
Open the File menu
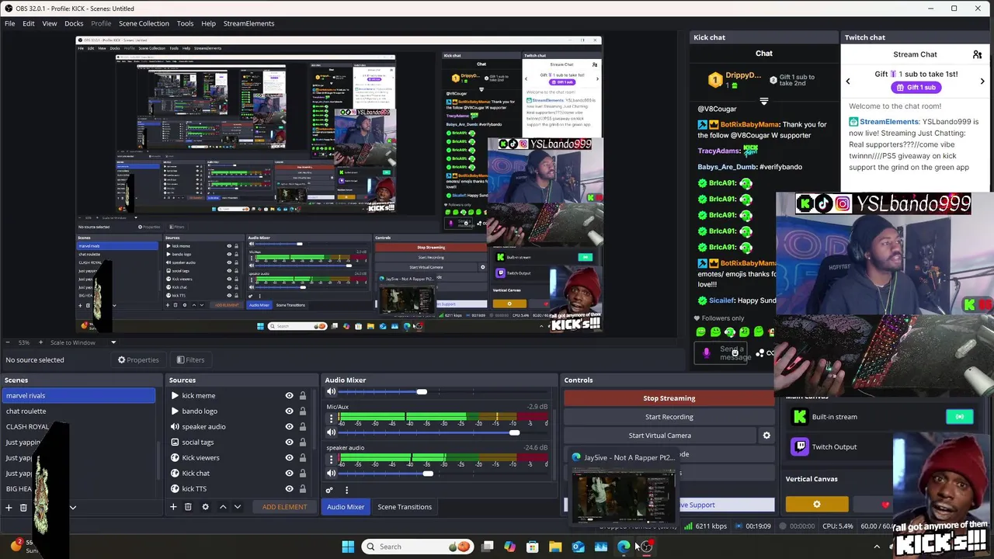coord(9,23)
